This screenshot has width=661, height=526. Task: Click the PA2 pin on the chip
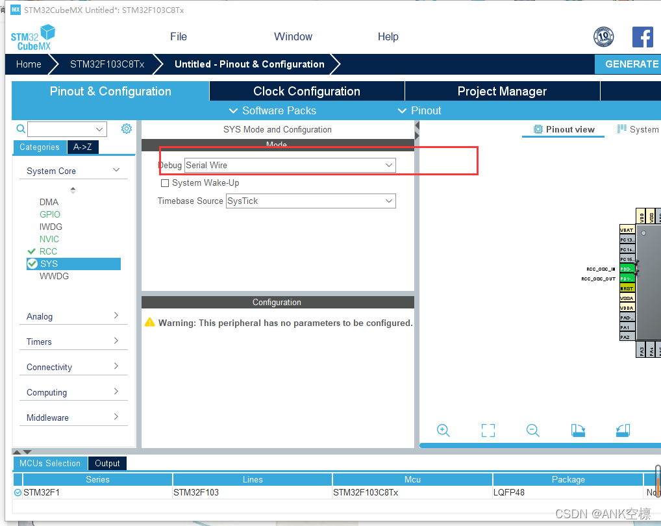pyautogui.click(x=627, y=337)
